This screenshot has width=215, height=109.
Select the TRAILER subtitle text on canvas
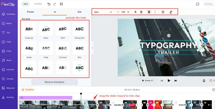point(169,52)
